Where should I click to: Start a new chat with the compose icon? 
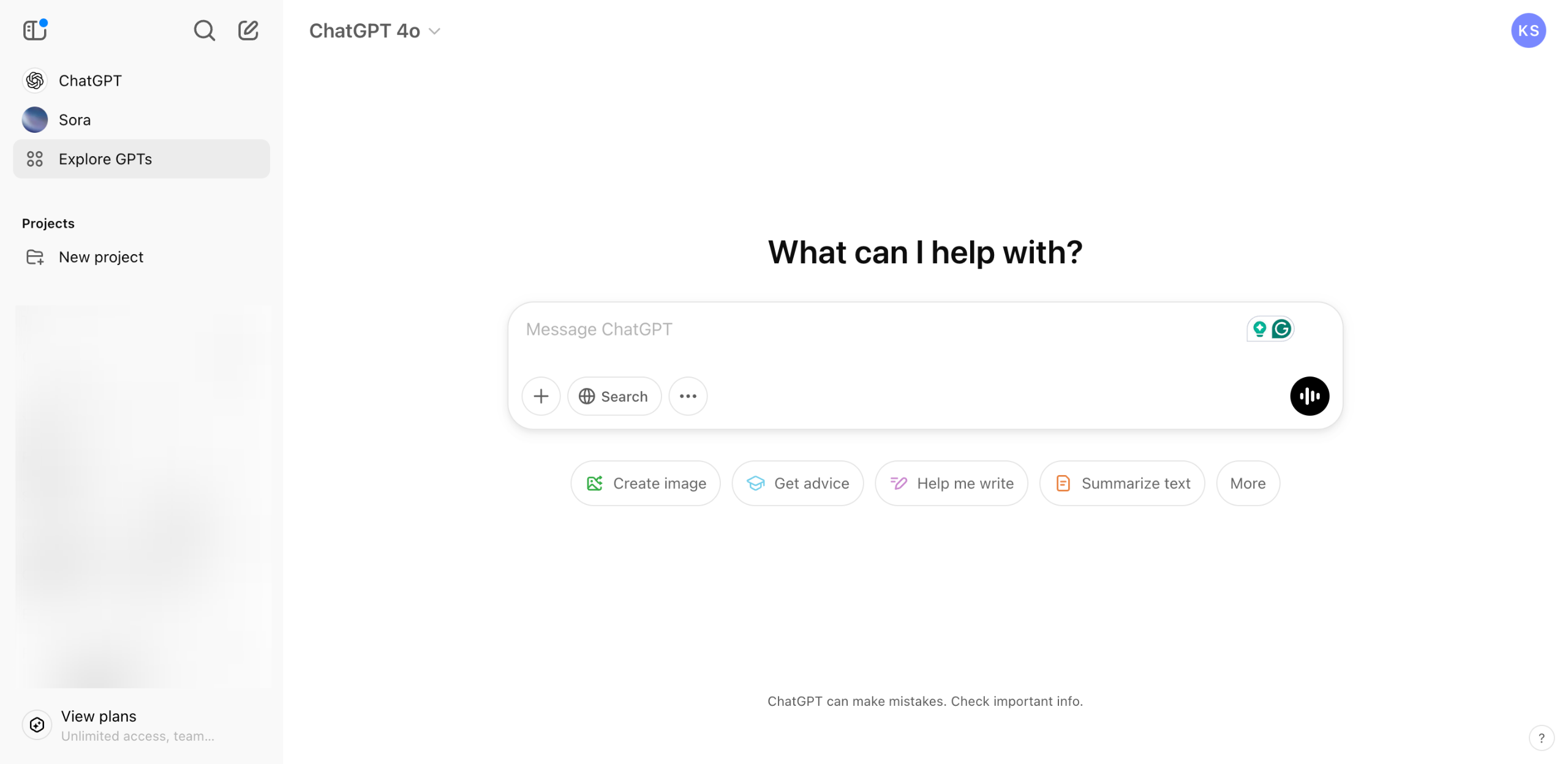pyautogui.click(x=248, y=30)
